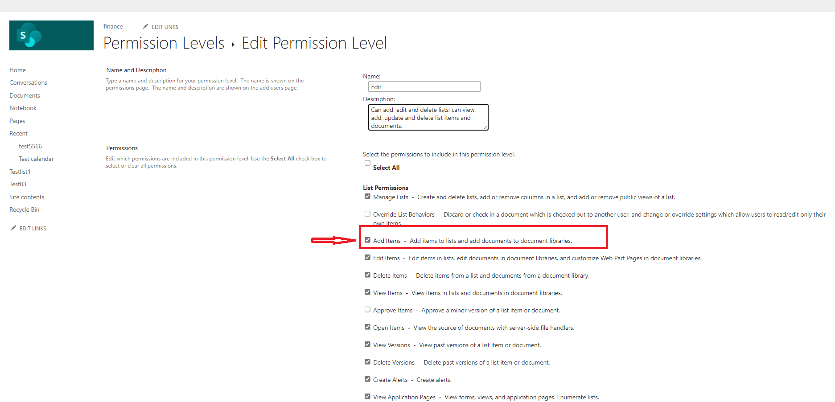
Task: Enable the Select All checkbox
Action: pyautogui.click(x=367, y=163)
